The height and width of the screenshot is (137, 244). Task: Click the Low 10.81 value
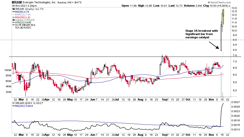[x=160, y=6]
